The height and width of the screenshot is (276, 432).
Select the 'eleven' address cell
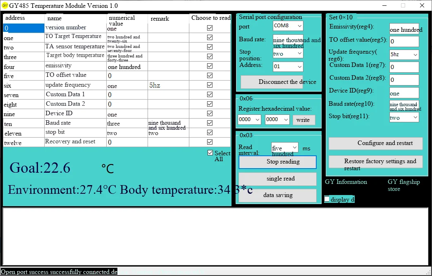[24, 133]
